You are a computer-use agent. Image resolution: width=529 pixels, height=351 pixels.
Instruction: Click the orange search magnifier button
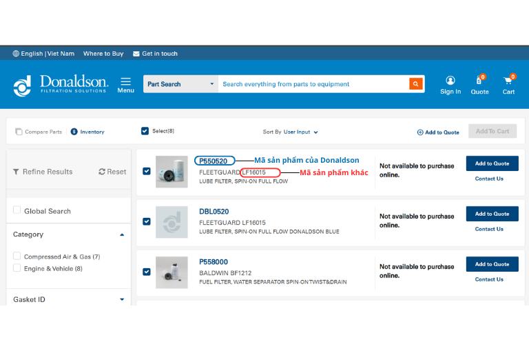coord(415,83)
